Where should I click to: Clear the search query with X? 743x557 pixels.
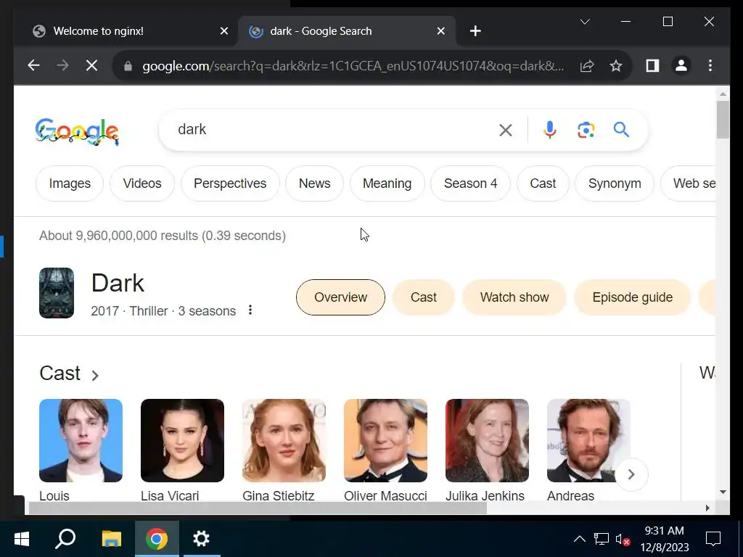[506, 130]
